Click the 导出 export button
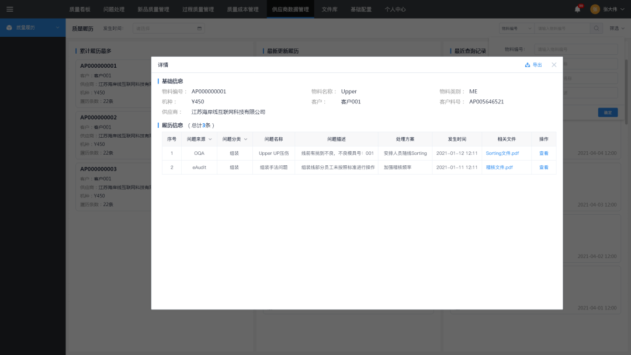The image size is (631, 355). tap(533, 65)
